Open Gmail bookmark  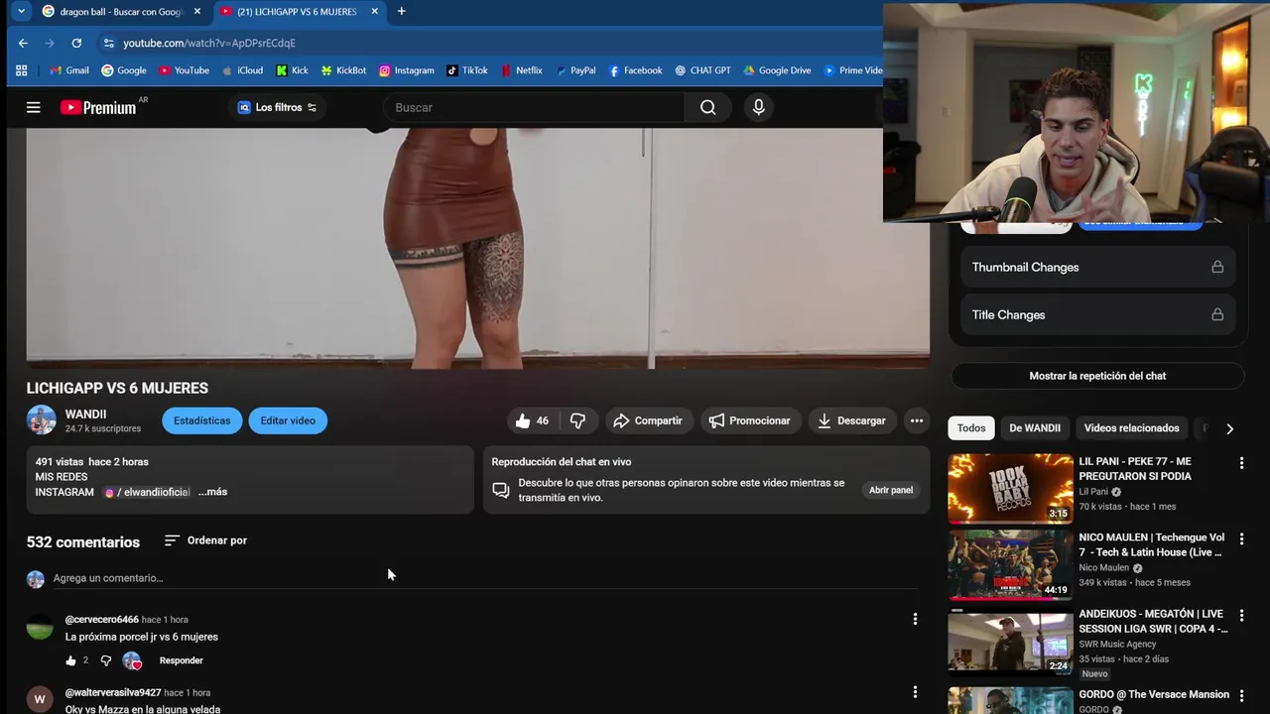[69, 70]
